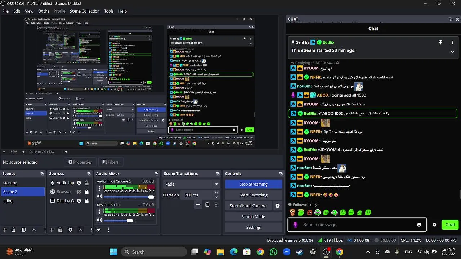Show the hidden Browser source

coord(79,192)
